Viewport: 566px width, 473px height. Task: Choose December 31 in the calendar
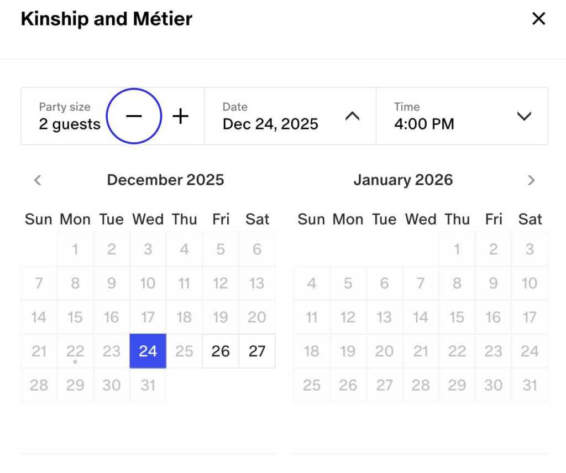point(148,385)
